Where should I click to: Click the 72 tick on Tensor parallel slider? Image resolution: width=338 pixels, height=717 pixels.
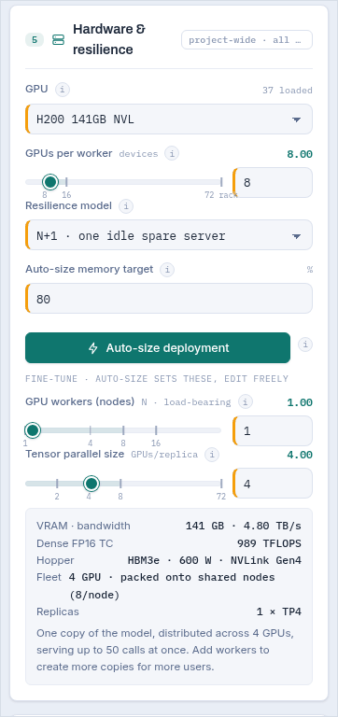coord(221,484)
